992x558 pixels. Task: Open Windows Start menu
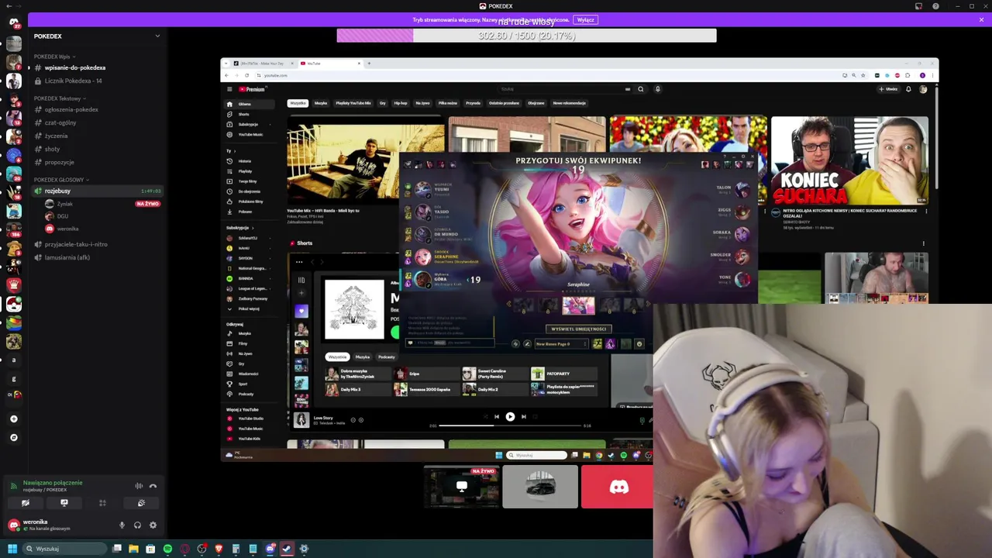(x=12, y=549)
